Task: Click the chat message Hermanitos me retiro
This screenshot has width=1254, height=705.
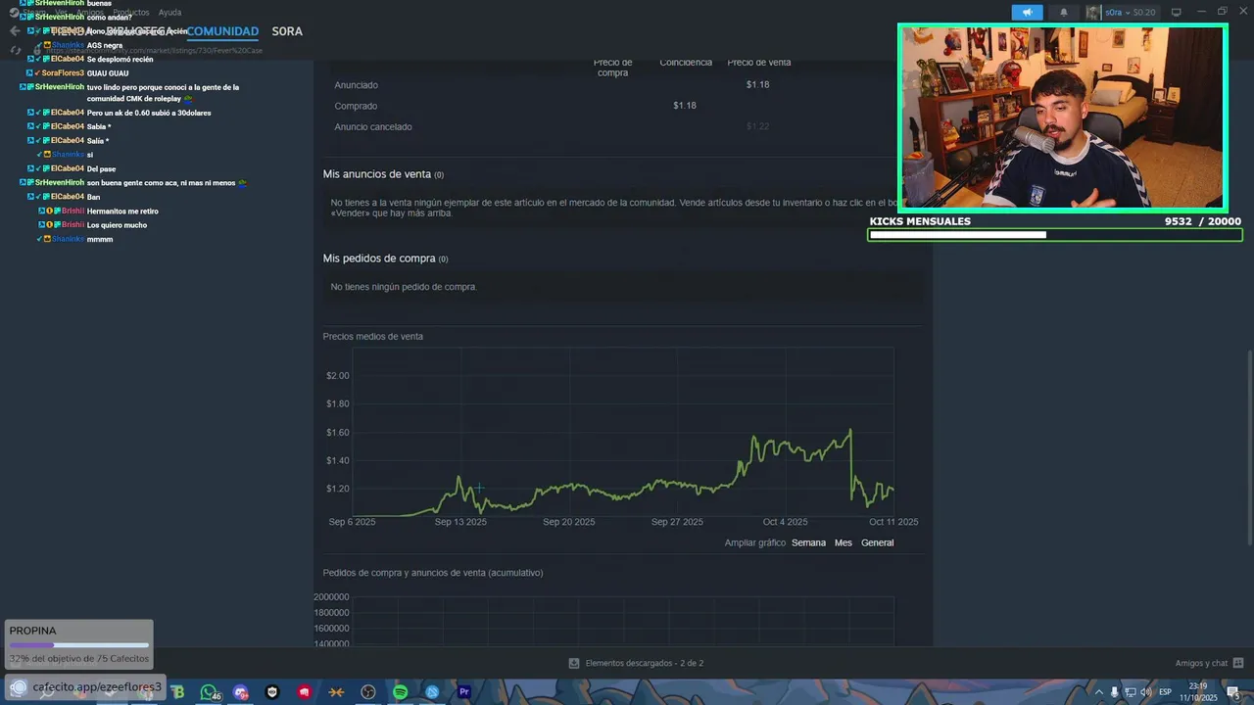Action: tap(122, 211)
